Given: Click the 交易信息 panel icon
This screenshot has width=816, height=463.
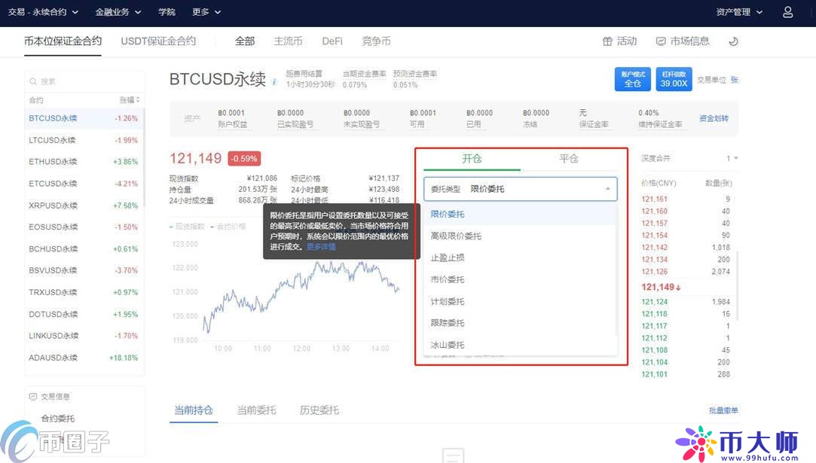Looking at the screenshot, I should [x=33, y=397].
